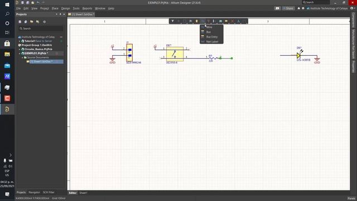This screenshot has height=201, width=357.
Task: Click the harness icon in active bar
Action: pos(214,21)
